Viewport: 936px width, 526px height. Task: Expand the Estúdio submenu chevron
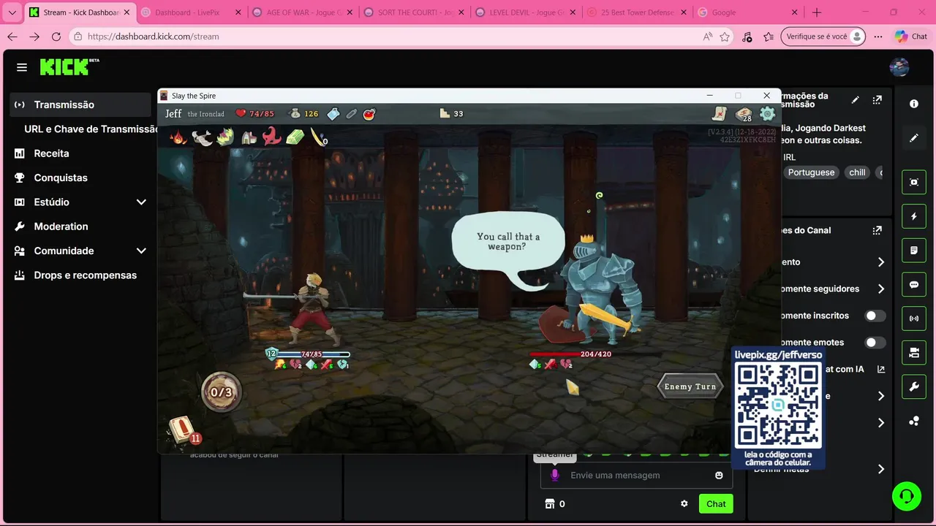point(141,202)
